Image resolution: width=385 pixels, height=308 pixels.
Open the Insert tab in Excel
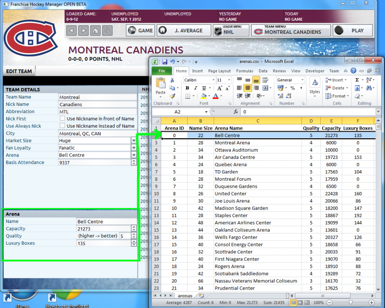pyautogui.click(x=197, y=71)
